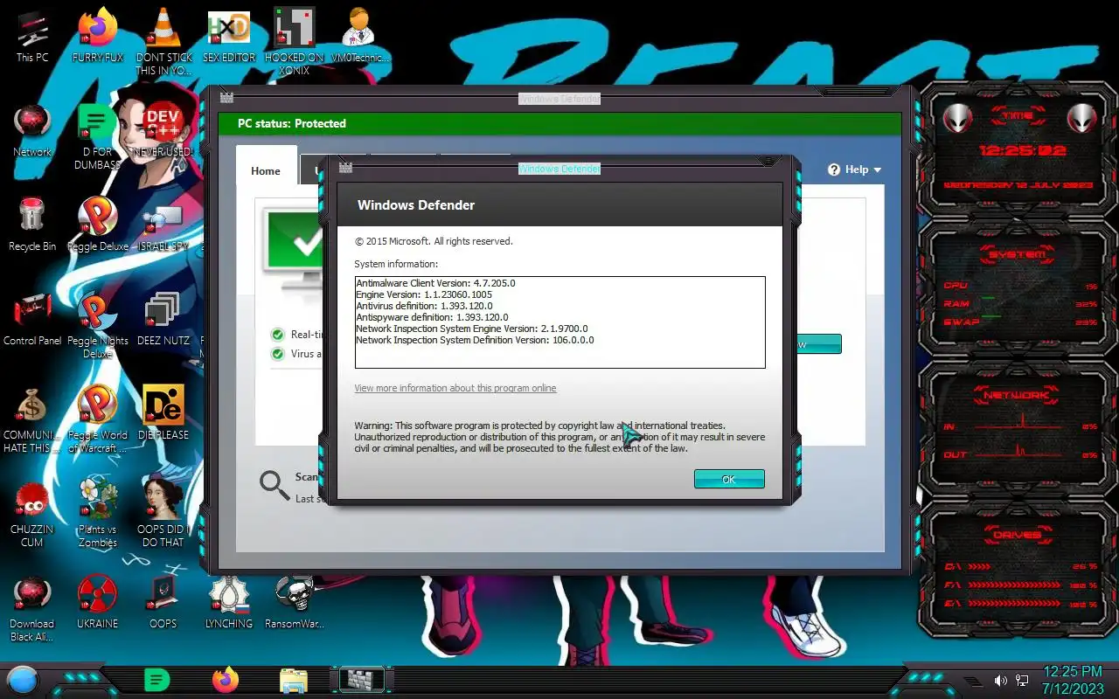The height and width of the screenshot is (699, 1119).
Task: Click the NETWORK widget header
Action: tap(1017, 395)
